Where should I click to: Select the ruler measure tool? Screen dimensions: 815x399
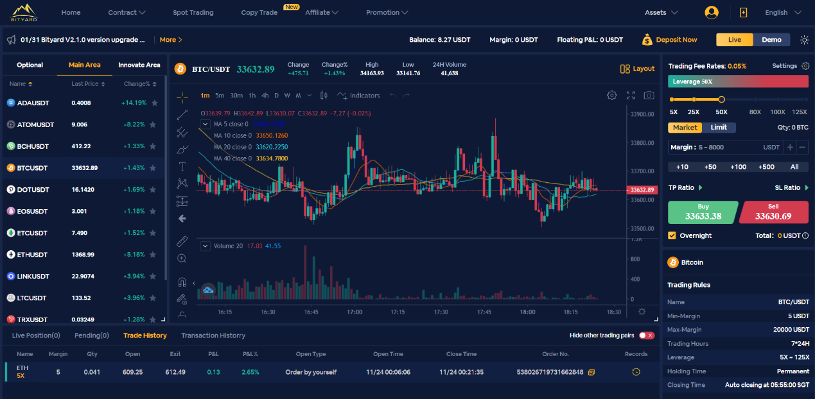coord(182,241)
